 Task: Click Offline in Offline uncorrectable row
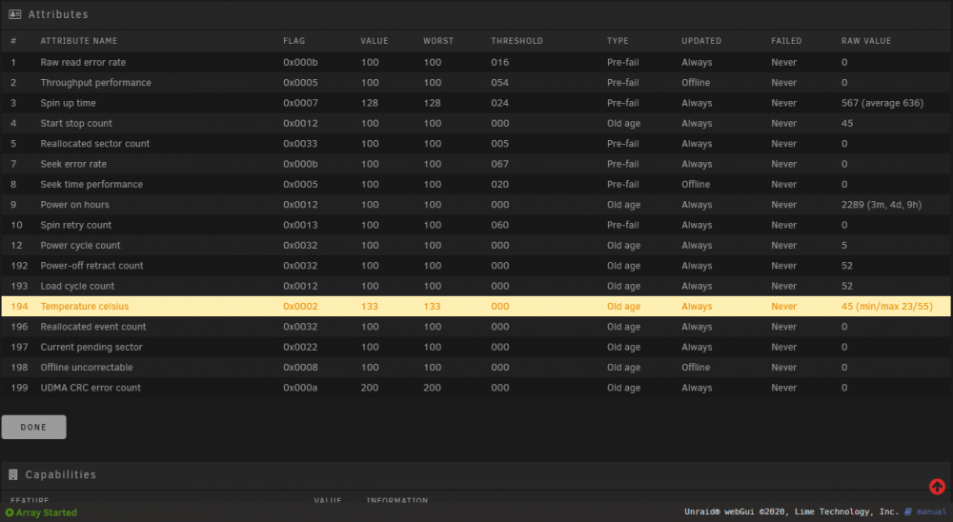coord(696,368)
